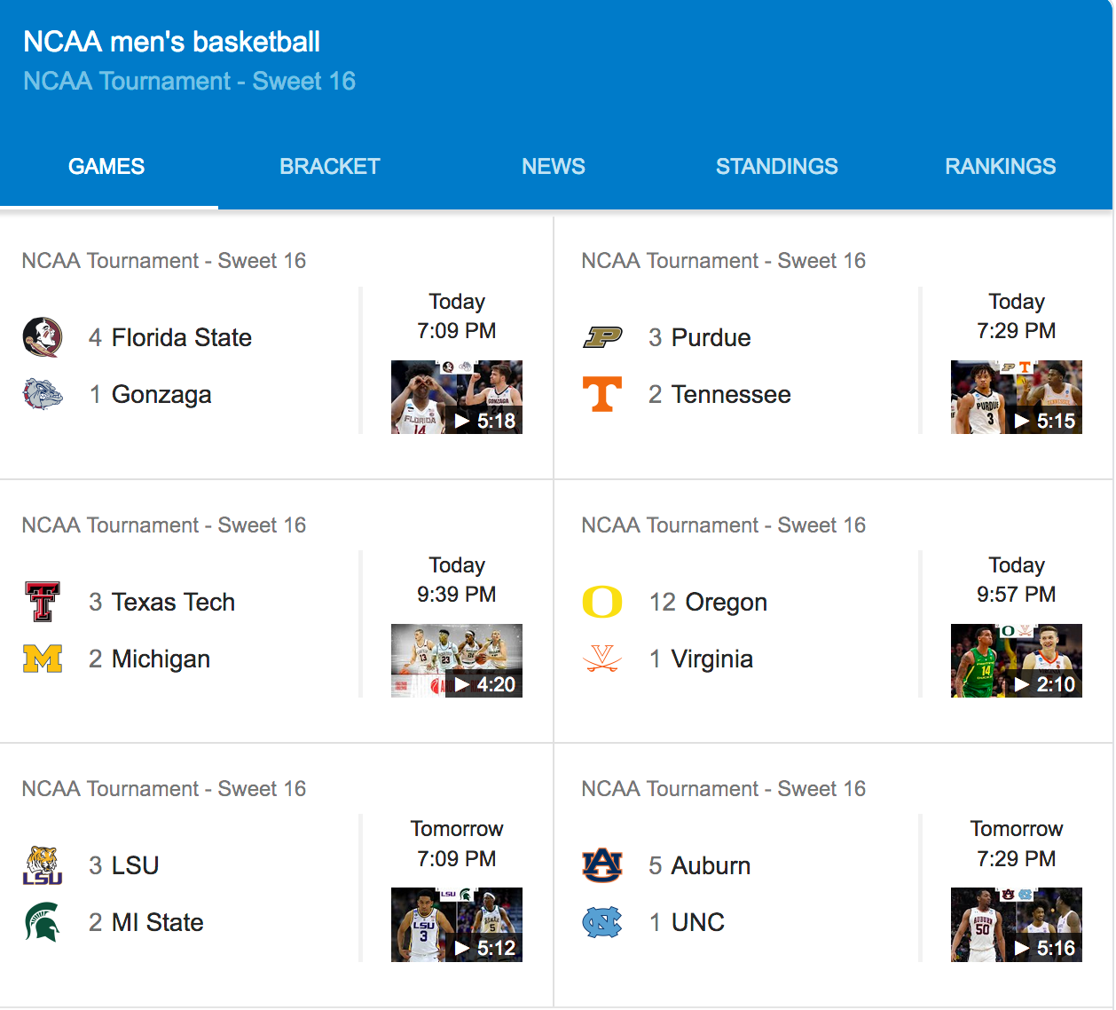This screenshot has height=1010, width=1116.
Task: Click the Tennessee orange T logo
Action: (x=602, y=394)
